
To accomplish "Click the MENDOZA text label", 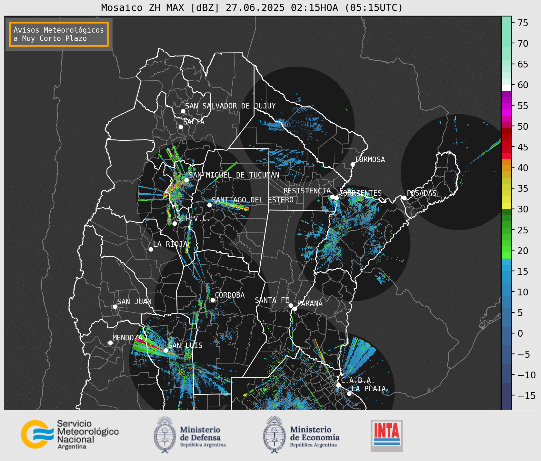I will [127, 338].
